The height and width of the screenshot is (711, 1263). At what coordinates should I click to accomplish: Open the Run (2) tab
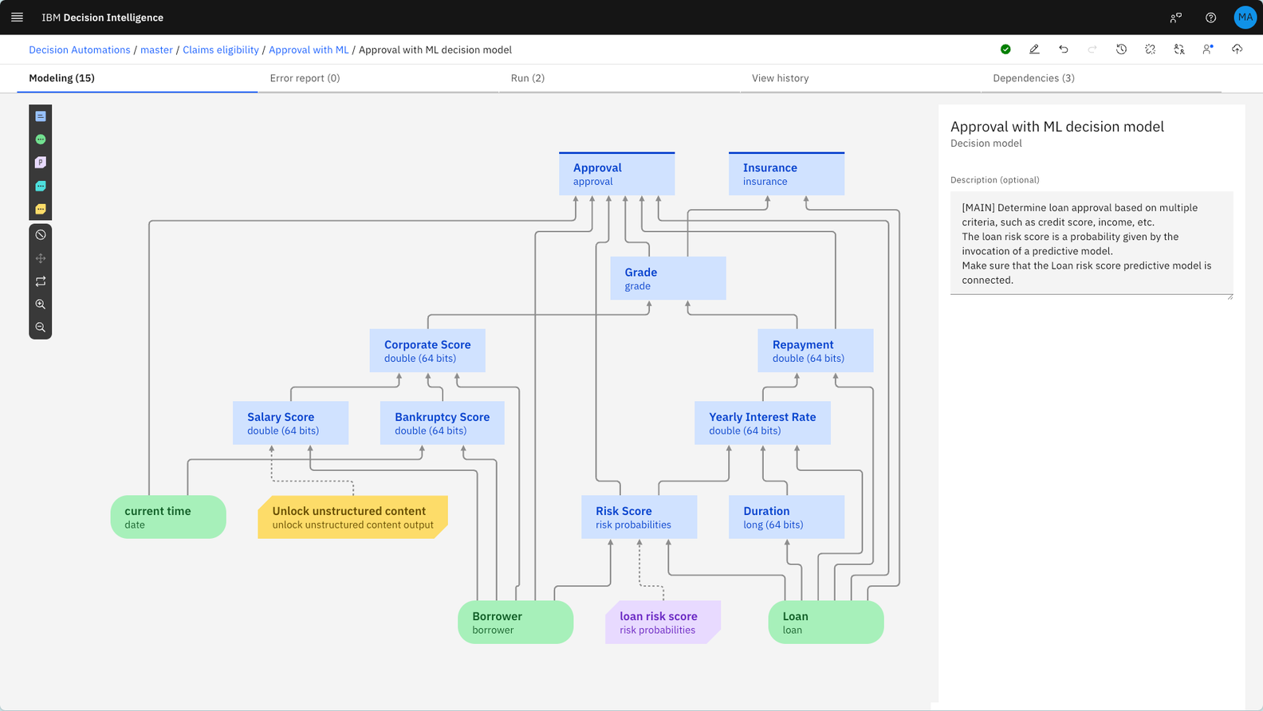527,78
